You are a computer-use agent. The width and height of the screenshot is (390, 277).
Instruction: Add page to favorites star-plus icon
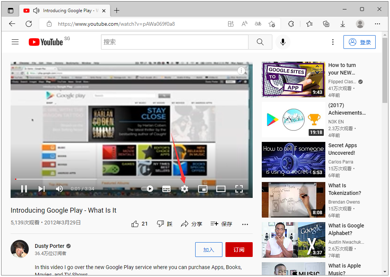(272, 24)
